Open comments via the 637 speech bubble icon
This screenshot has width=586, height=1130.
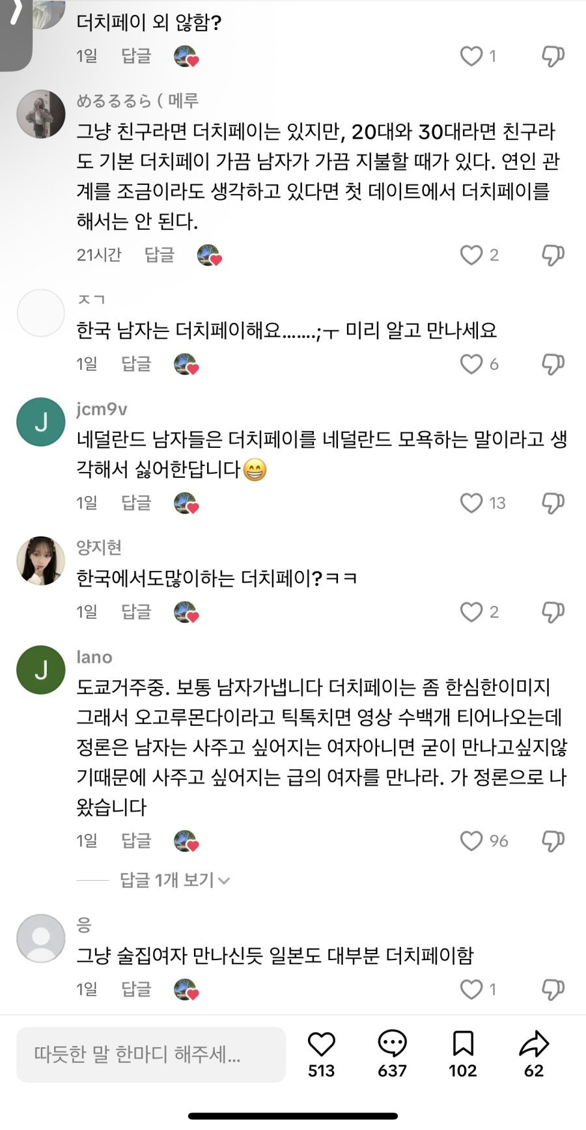click(392, 1045)
